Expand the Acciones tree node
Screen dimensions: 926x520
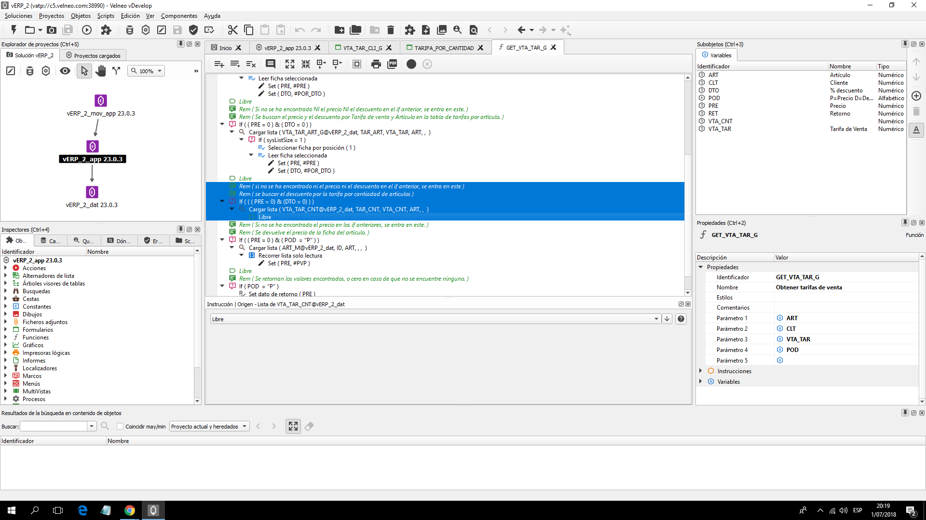[x=6, y=268]
